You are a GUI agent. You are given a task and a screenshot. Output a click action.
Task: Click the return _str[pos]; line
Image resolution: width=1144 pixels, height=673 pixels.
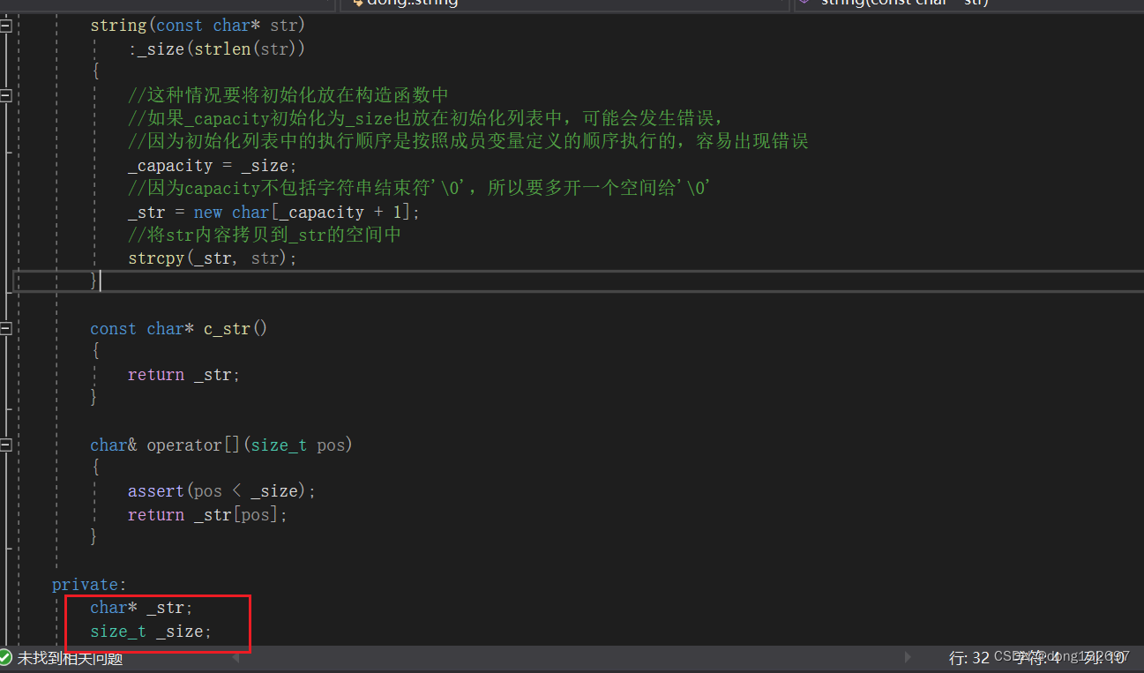coord(207,514)
